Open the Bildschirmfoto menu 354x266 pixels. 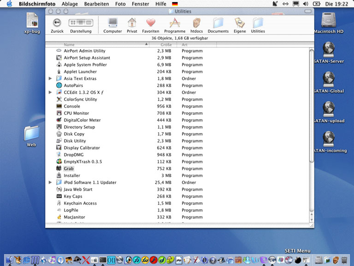37,4
